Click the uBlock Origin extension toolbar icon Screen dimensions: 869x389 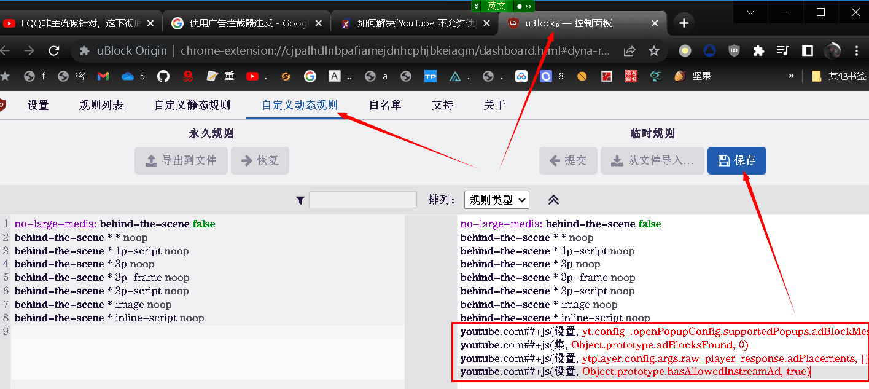click(734, 51)
